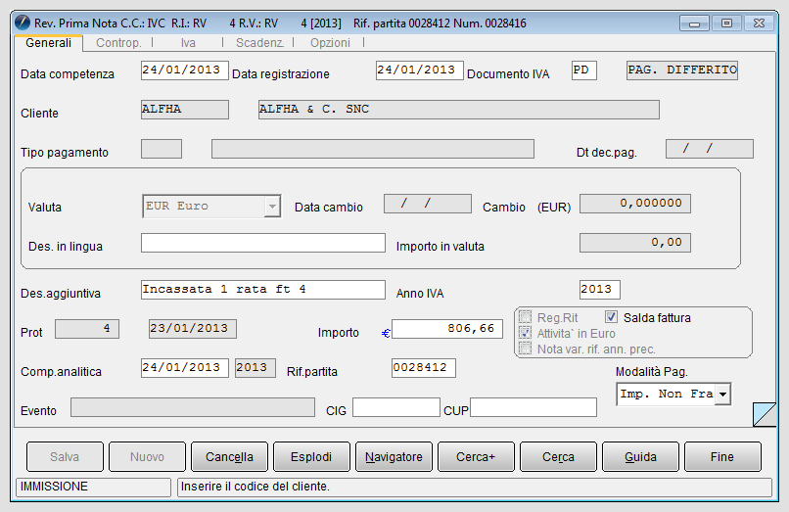Click the IMMISSIONE status bar entry
The width and height of the screenshot is (789, 512).
(94, 487)
